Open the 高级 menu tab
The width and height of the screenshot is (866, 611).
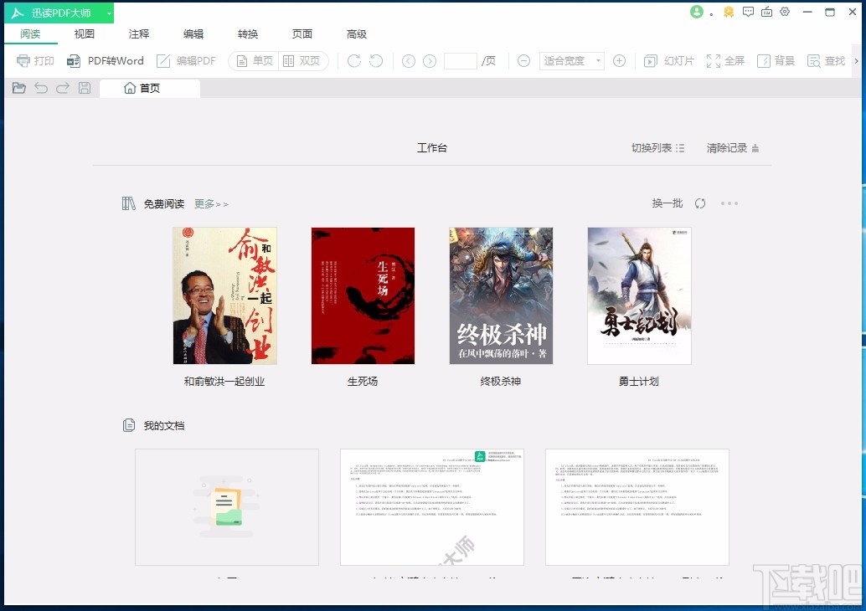pos(357,34)
